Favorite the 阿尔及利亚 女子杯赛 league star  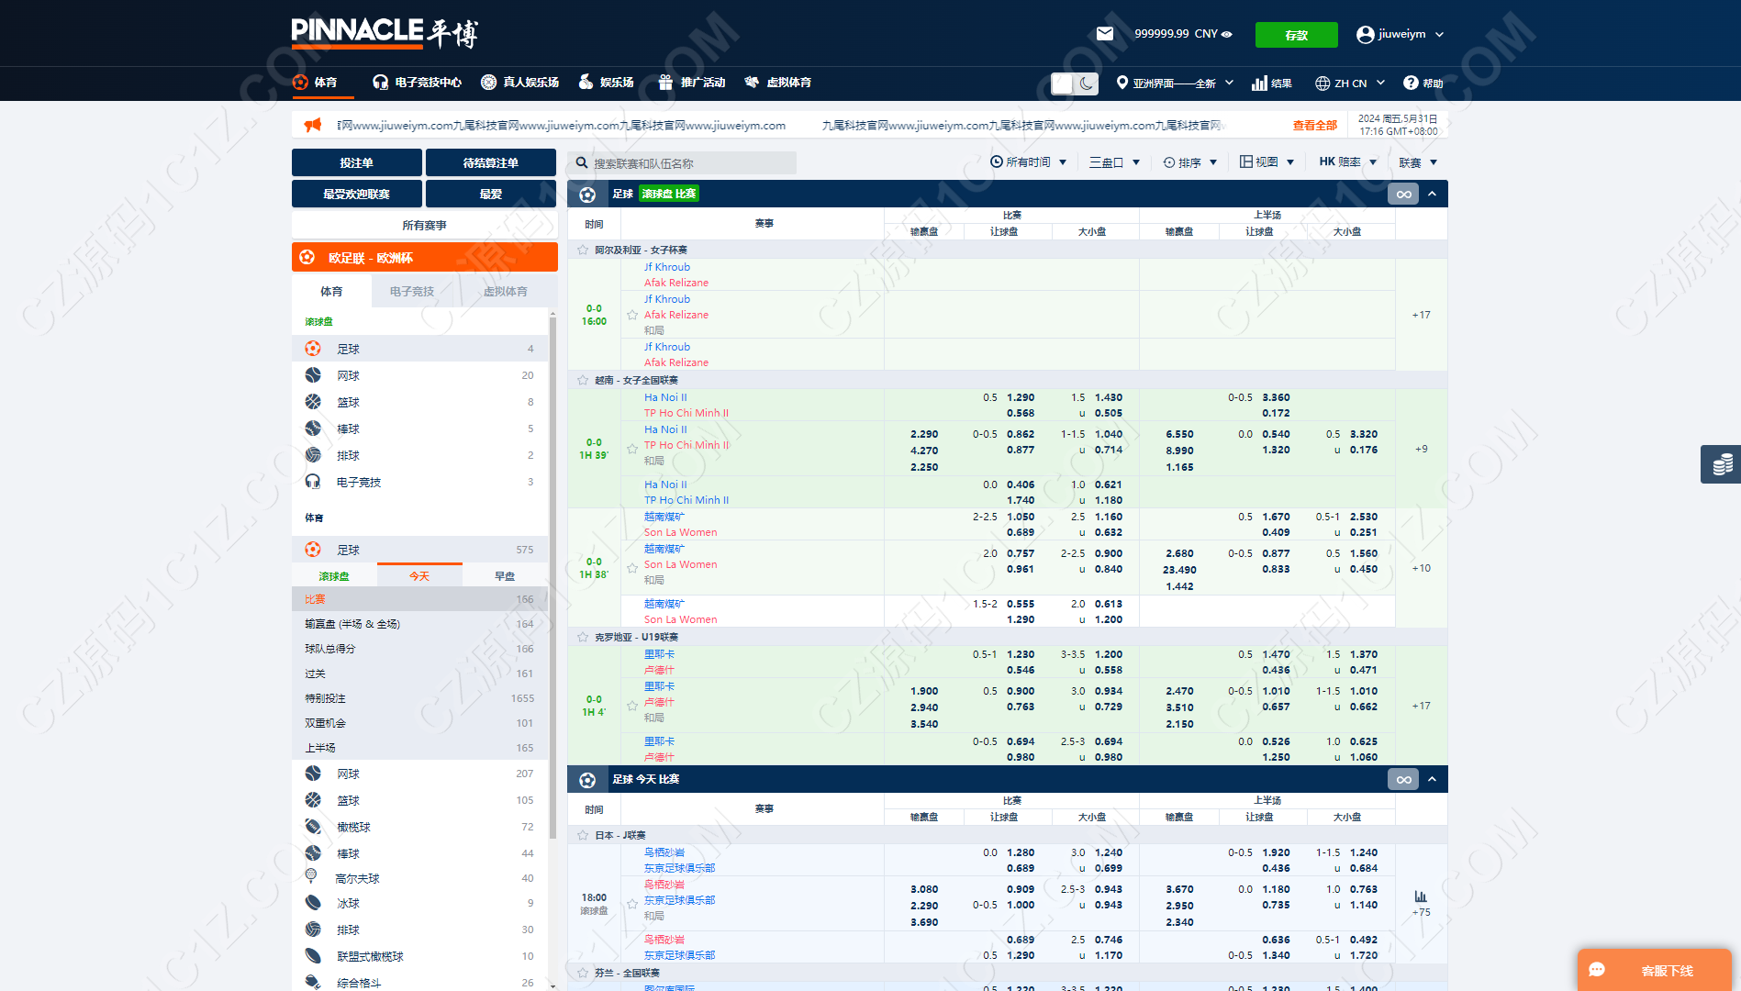click(583, 250)
